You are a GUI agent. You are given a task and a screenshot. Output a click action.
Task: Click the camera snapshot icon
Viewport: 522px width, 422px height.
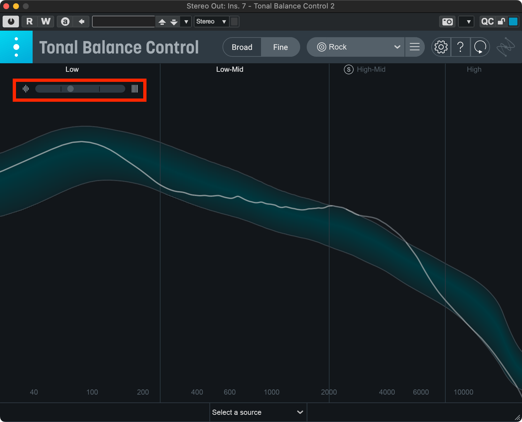[x=447, y=22]
